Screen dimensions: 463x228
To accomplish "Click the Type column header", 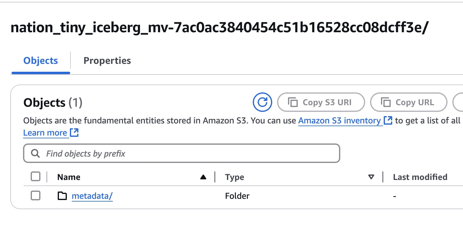I will point(235,177).
